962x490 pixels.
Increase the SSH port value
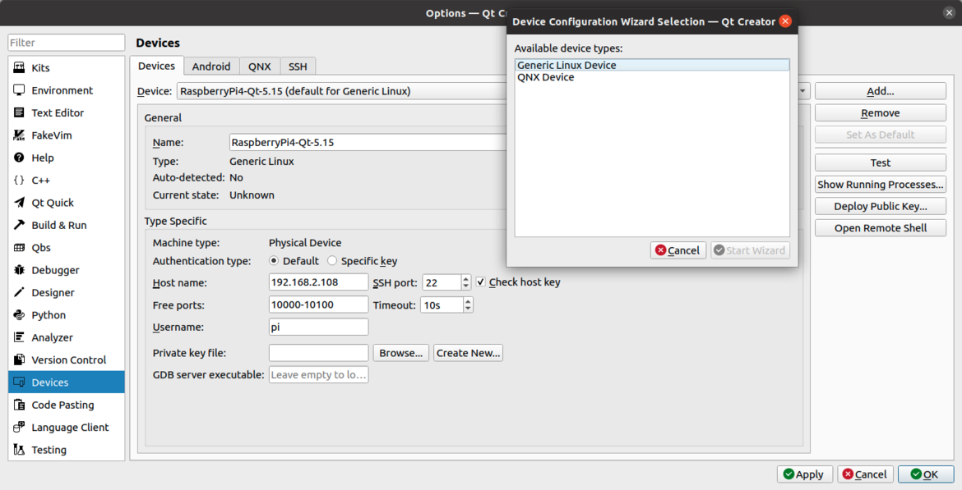[465, 278]
